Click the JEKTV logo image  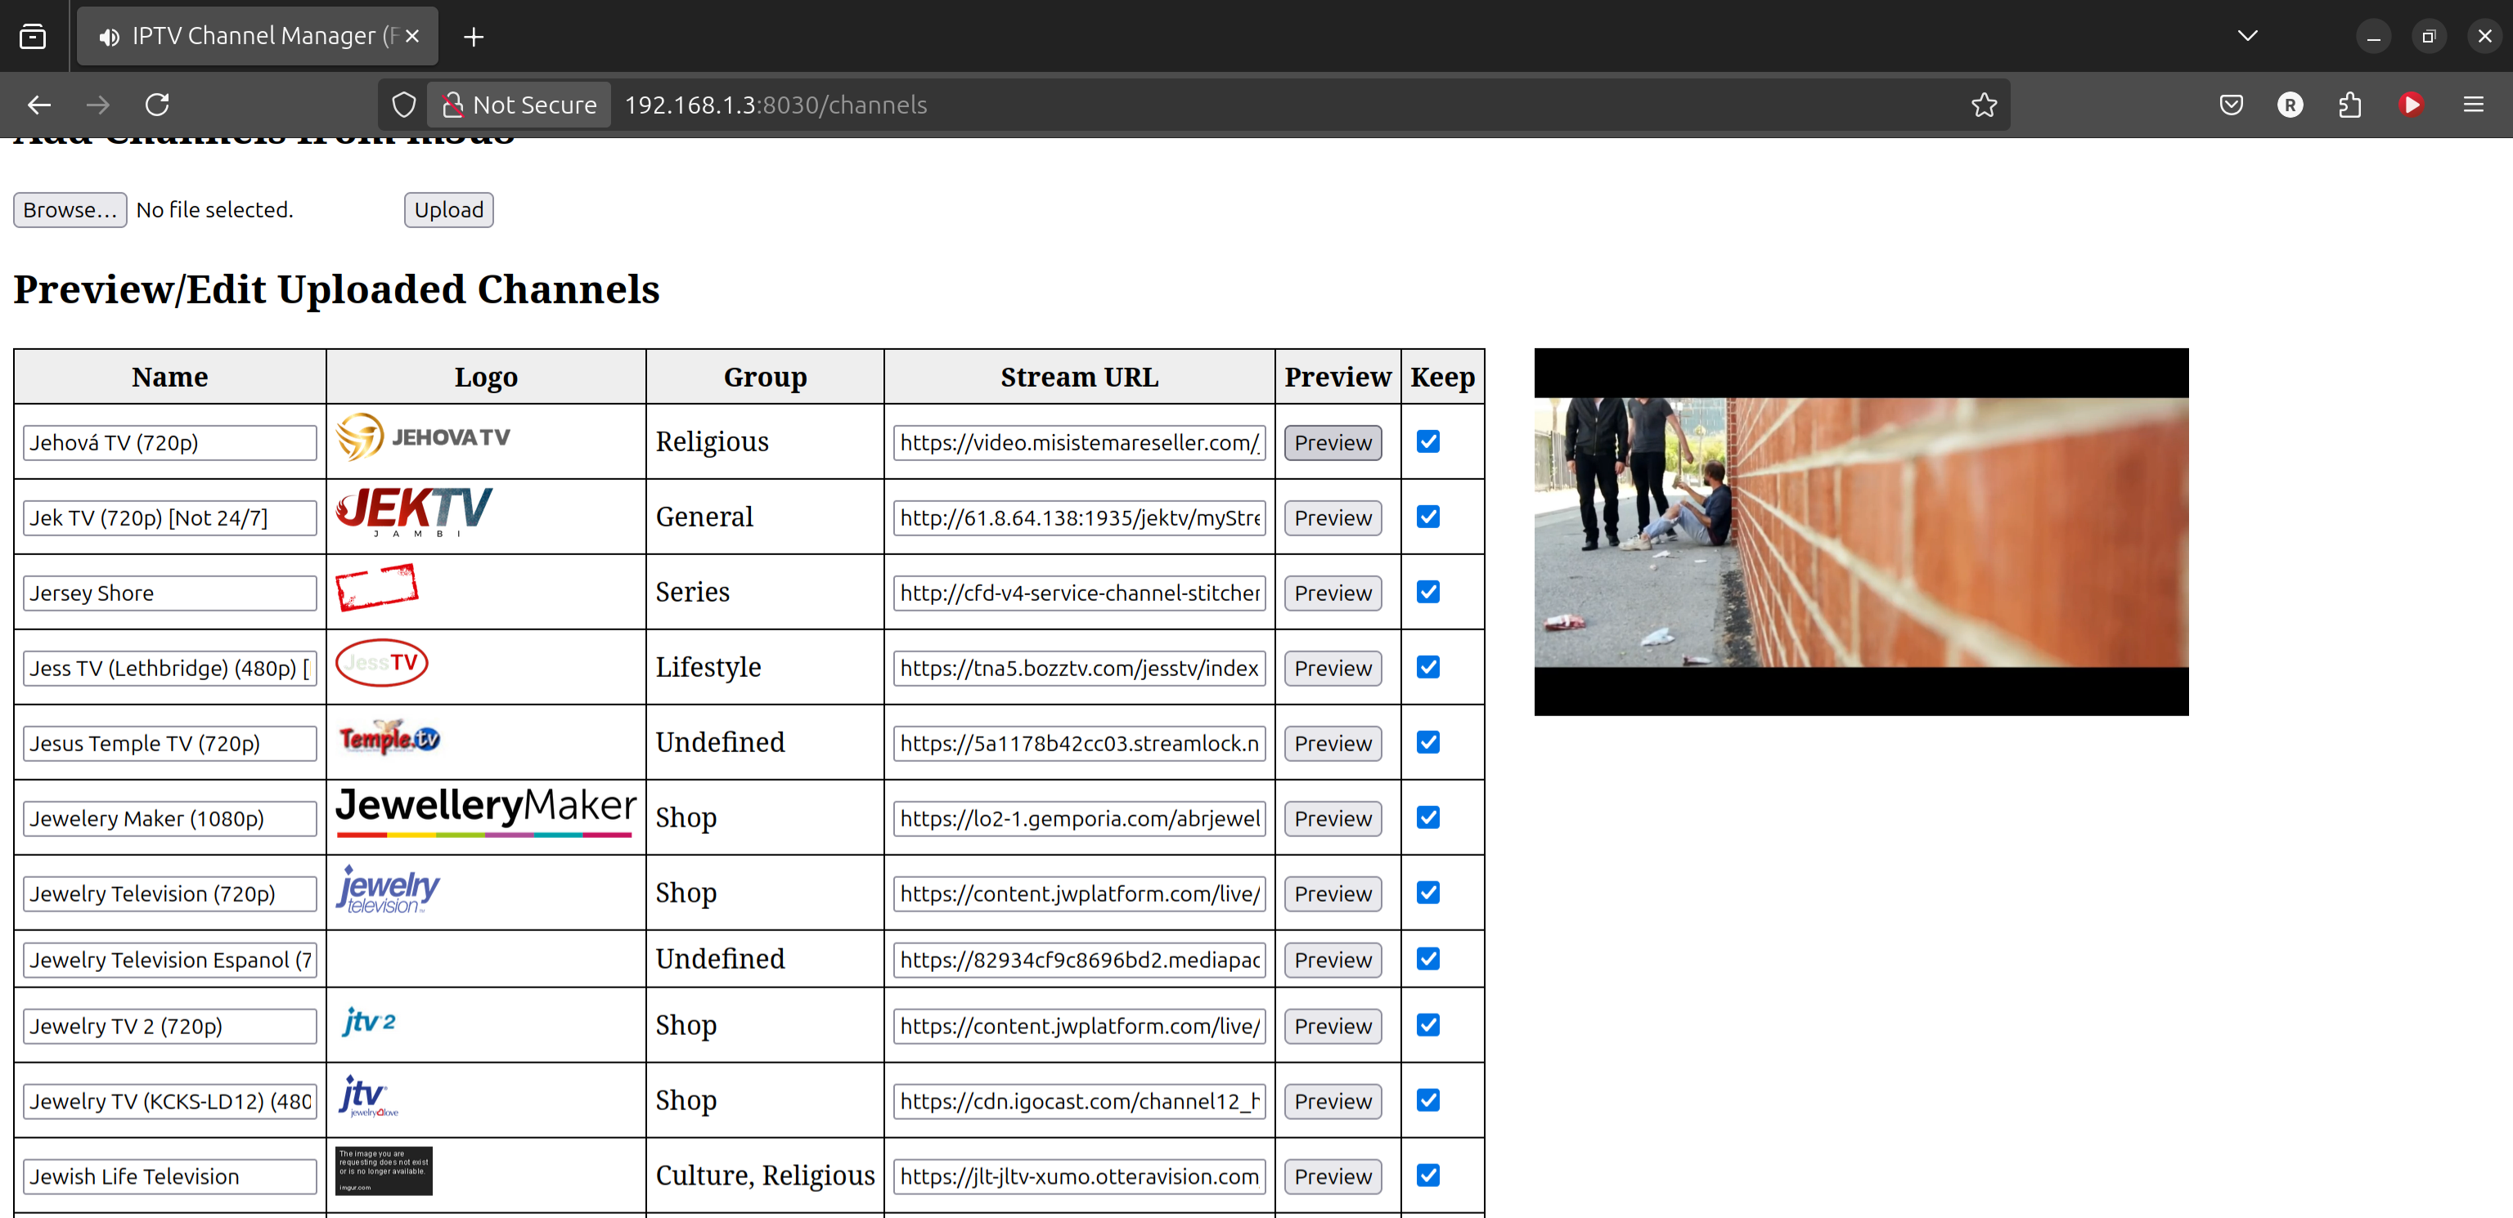(414, 512)
